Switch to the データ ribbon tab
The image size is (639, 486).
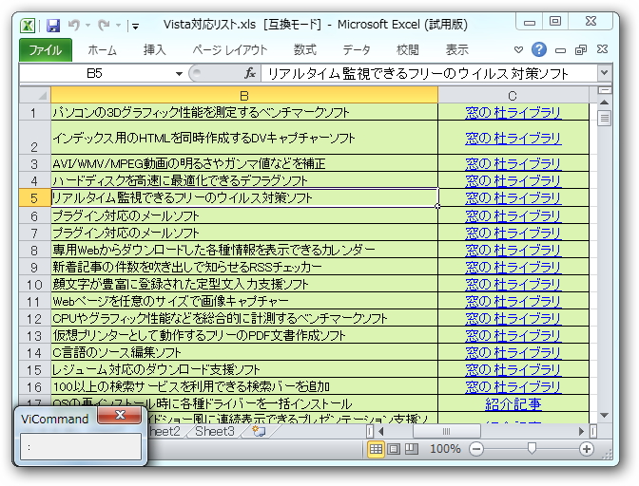pyautogui.click(x=357, y=50)
